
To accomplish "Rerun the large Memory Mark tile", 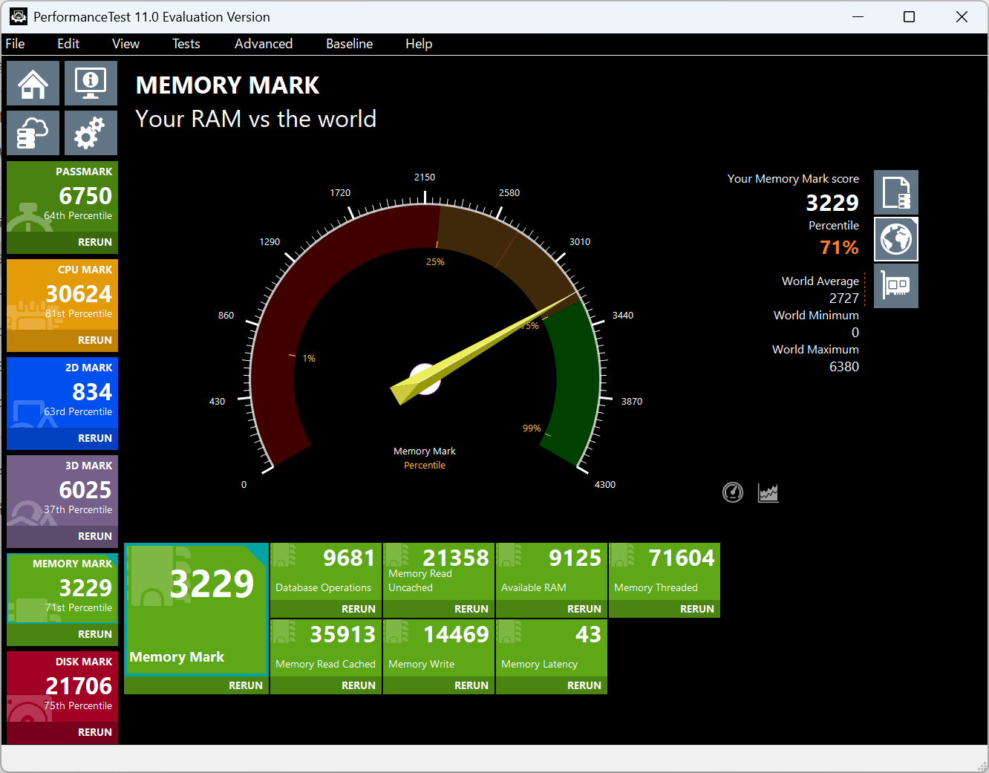I will 246,685.
